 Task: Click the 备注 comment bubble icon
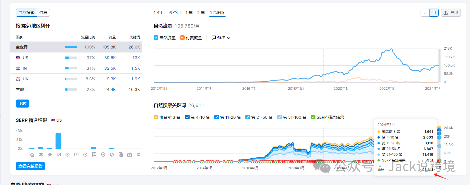[x=214, y=38]
